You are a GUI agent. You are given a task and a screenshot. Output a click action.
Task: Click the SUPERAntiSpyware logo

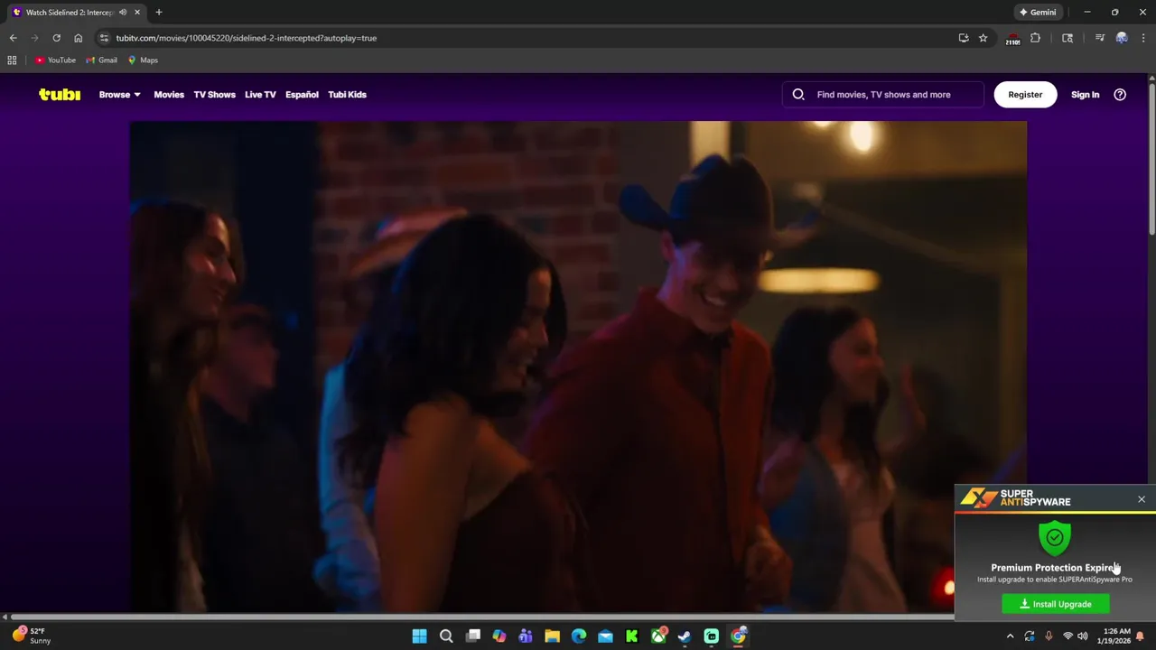[x=1015, y=498]
